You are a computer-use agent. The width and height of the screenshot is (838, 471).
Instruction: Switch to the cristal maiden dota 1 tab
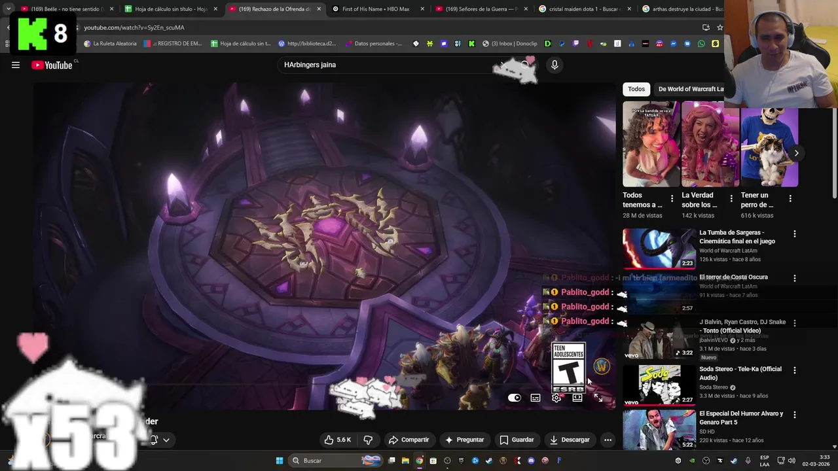click(583, 9)
